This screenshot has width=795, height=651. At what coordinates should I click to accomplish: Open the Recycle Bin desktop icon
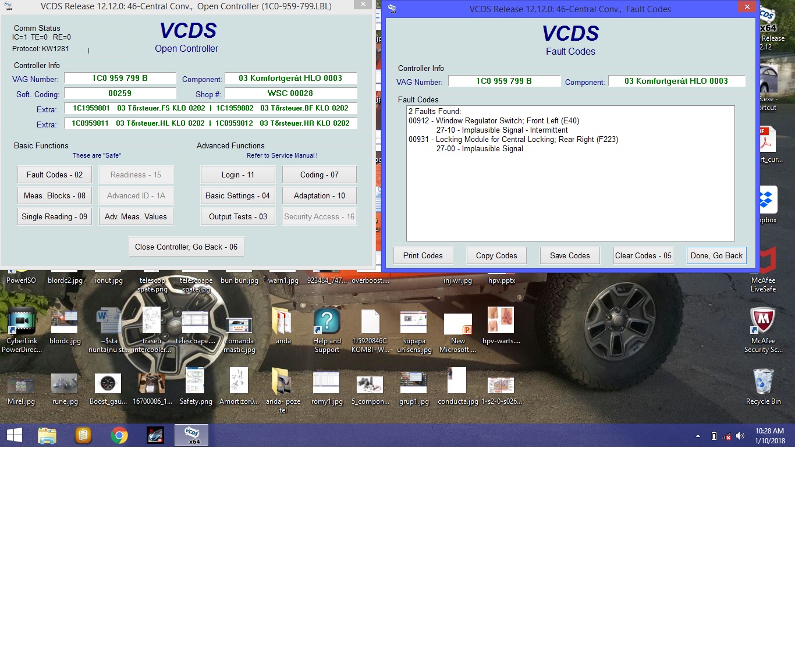763,385
